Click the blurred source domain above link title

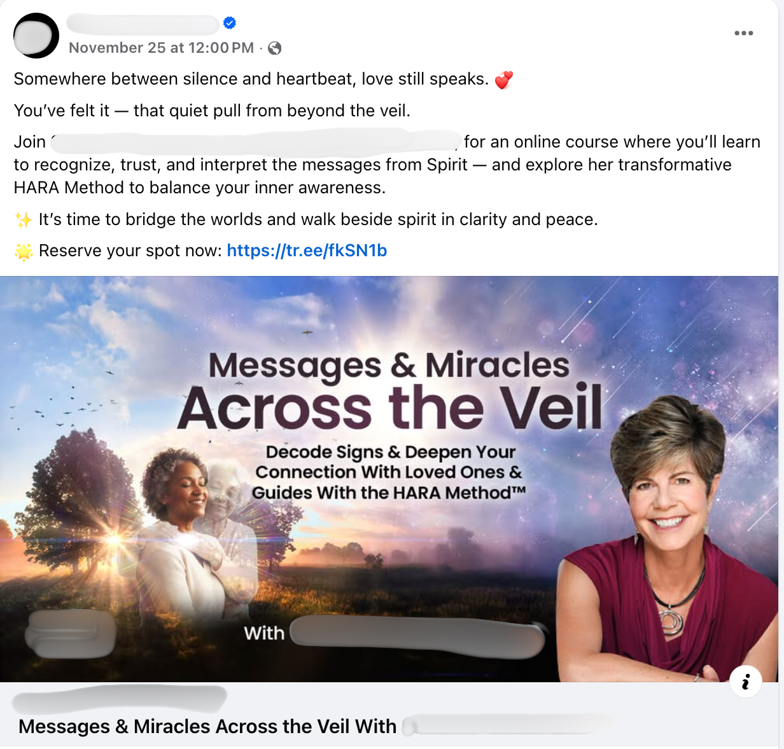[x=120, y=699]
